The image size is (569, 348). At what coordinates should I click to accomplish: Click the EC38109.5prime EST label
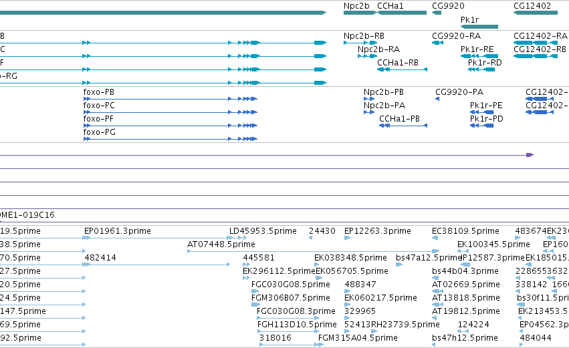[x=465, y=231]
